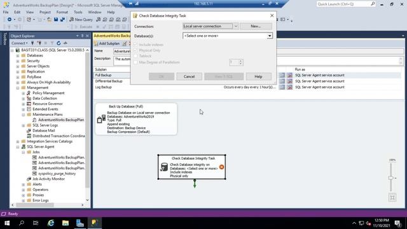The image size is (407, 229).
Task: Open the Project menu
Action: pyautogui.click(x=45, y=12)
